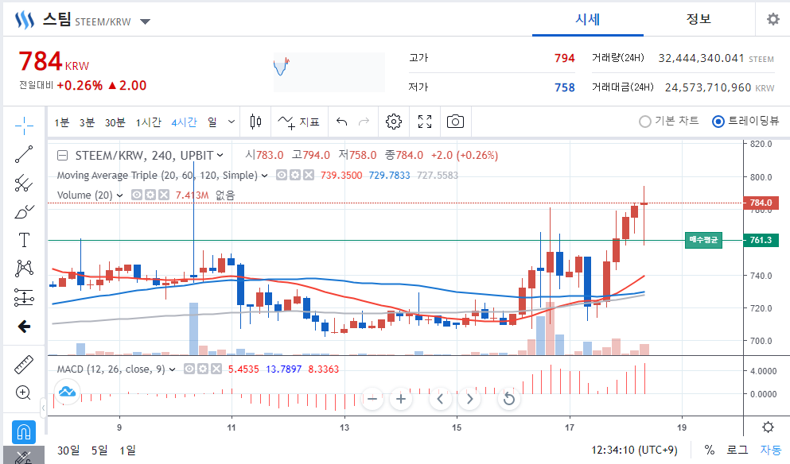Open Moving Average Triple settings
Viewport: 790px width, 464px height.
295,175
